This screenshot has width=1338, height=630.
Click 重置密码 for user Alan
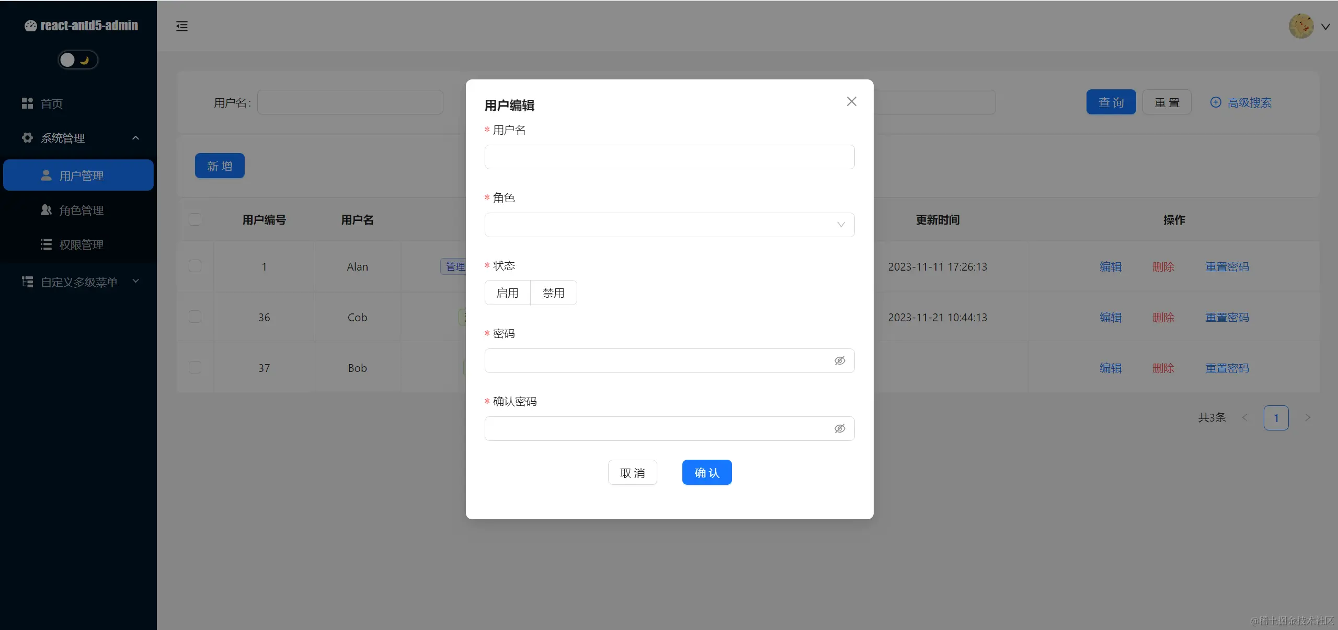coord(1227,266)
